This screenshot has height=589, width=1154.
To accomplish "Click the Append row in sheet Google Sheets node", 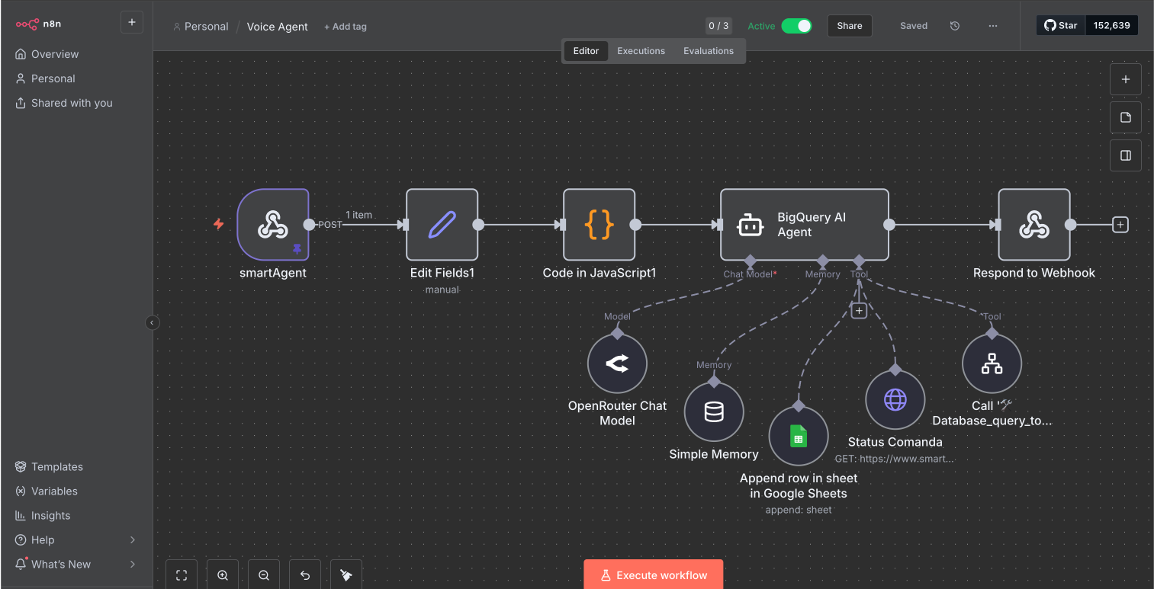I will [798, 436].
